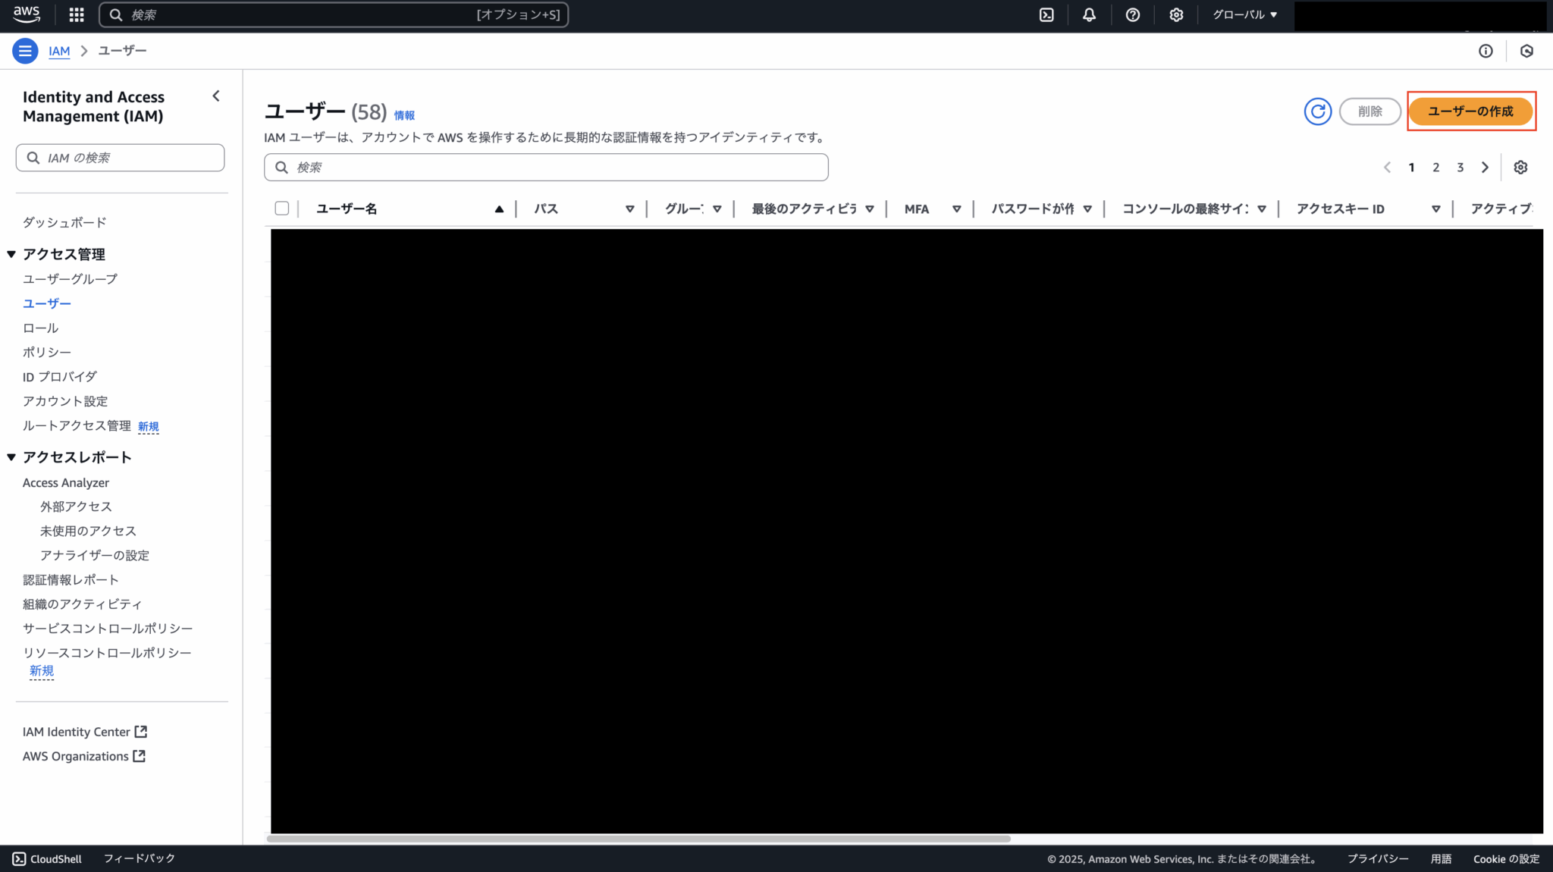Collapse the アクセスレポート section
The height and width of the screenshot is (872, 1553).
[x=11, y=457]
